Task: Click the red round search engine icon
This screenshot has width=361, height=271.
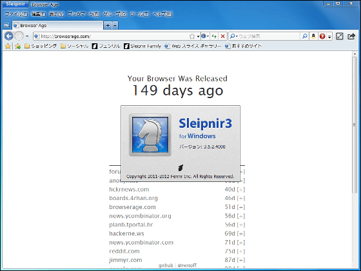Action: tap(322, 36)
